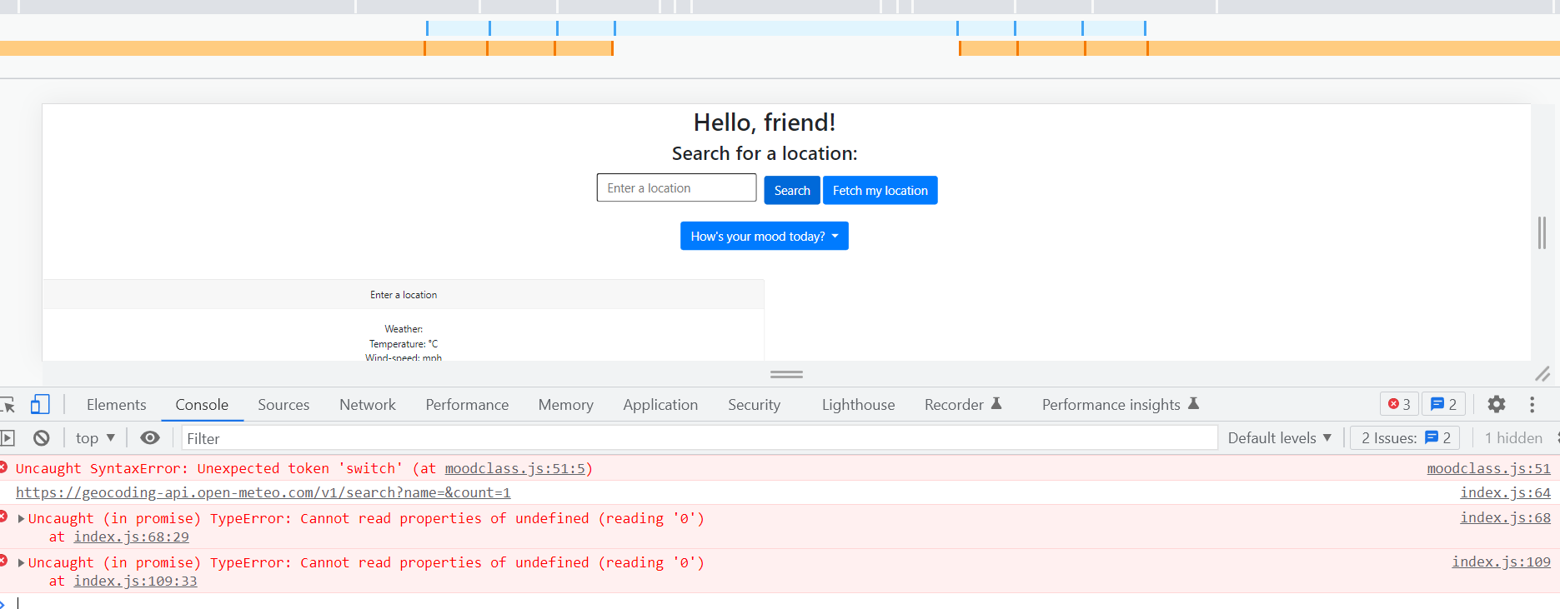Image resolution: width=1560 pixels, height=609 pixels.
Task: Click the device viewport height drag handle
Action: (x=786, y=374)
